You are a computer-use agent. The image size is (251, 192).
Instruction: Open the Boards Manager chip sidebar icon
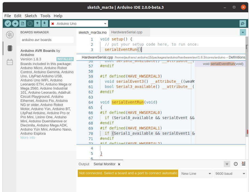10,48
